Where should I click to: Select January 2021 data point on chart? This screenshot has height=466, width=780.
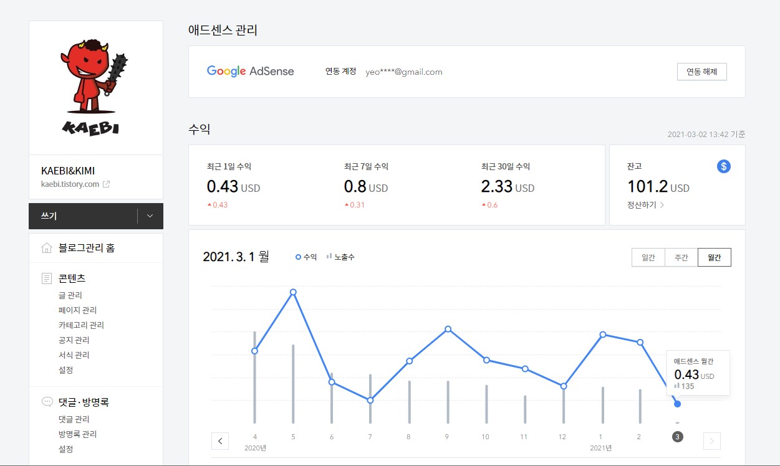603,335
